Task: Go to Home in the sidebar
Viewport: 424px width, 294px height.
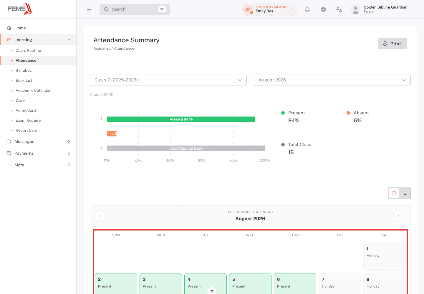Action: click(x=38, y=28)
